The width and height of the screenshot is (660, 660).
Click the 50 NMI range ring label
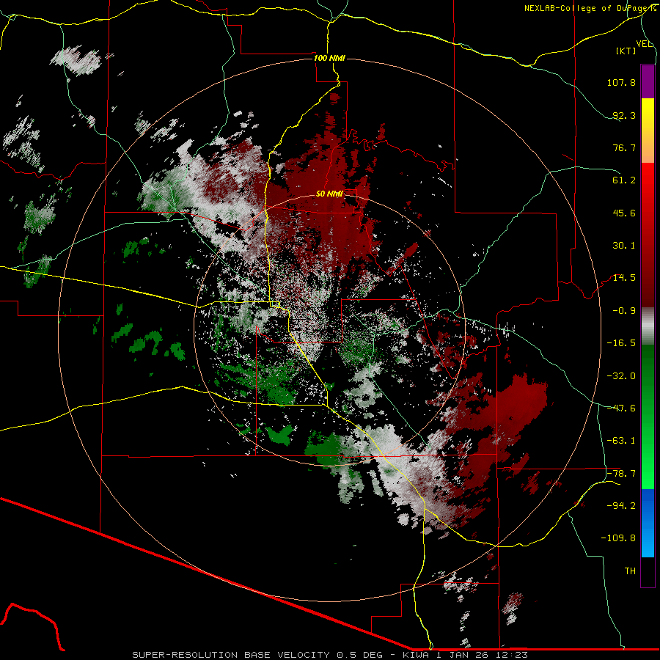[329, 194]
